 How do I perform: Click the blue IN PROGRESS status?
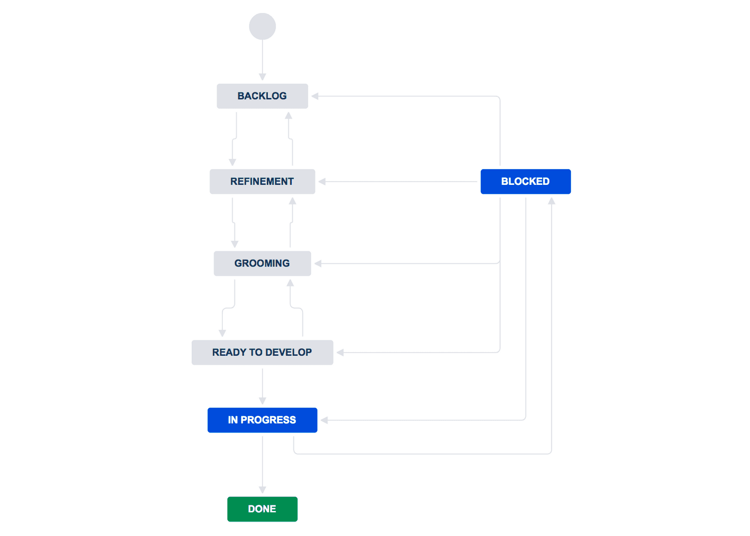(262, 420)
